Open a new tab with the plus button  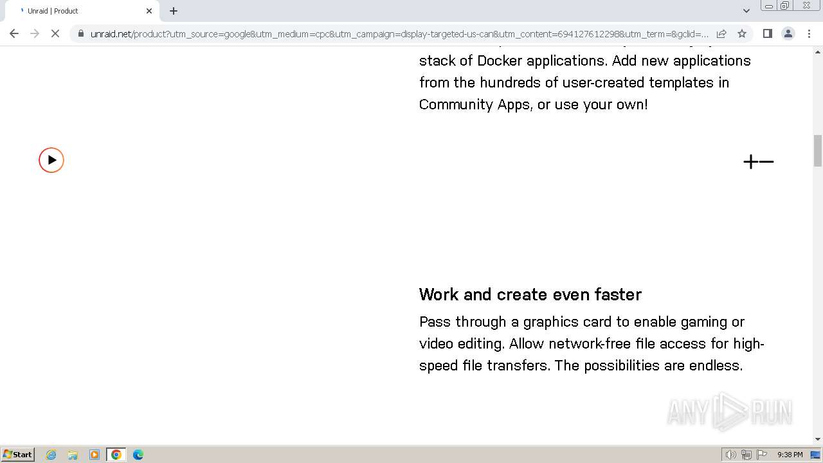pyautogui.click(x=174, y=11)
